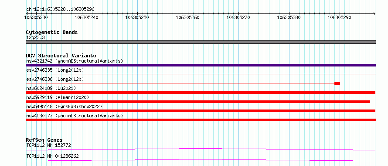Open variant nsv5929119 (Almarri2020) label

(58, 97)
